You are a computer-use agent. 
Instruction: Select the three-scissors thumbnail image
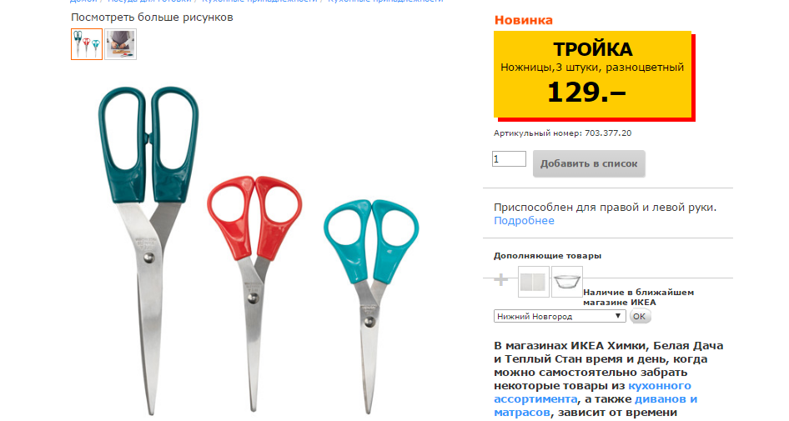pos(87,44)
